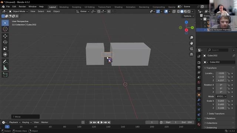237x133 pixels.
Task: Choose the Move tool in toolbar
Action: 5,36
